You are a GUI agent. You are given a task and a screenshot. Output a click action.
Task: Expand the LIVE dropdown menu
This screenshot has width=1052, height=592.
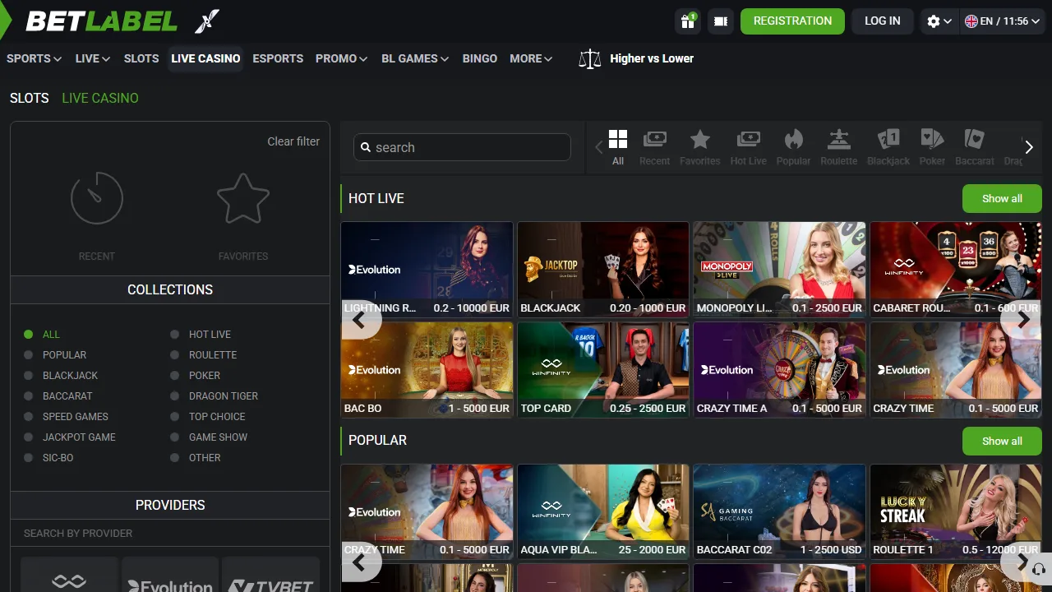(93, 58)
